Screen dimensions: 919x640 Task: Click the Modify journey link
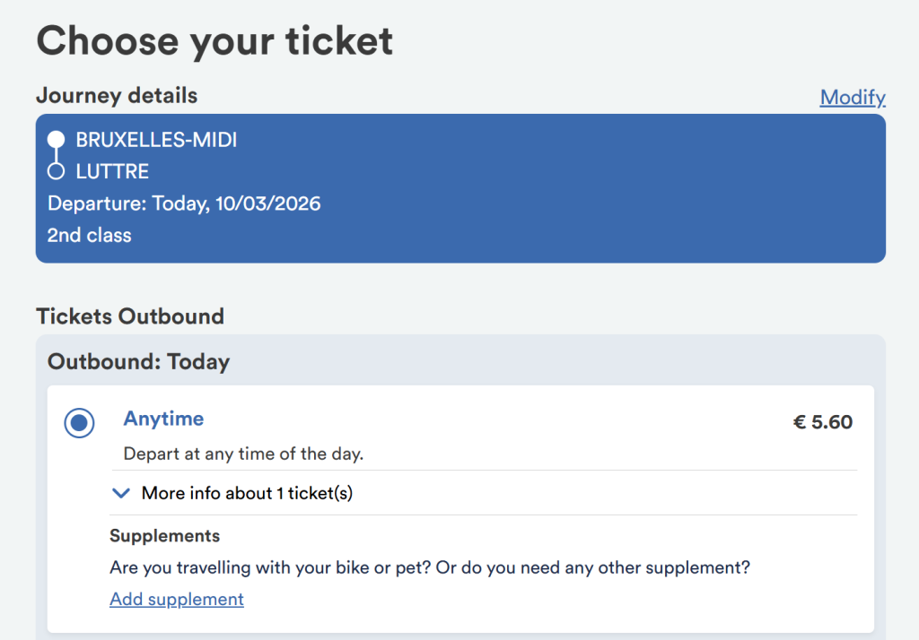coord(853,98)
